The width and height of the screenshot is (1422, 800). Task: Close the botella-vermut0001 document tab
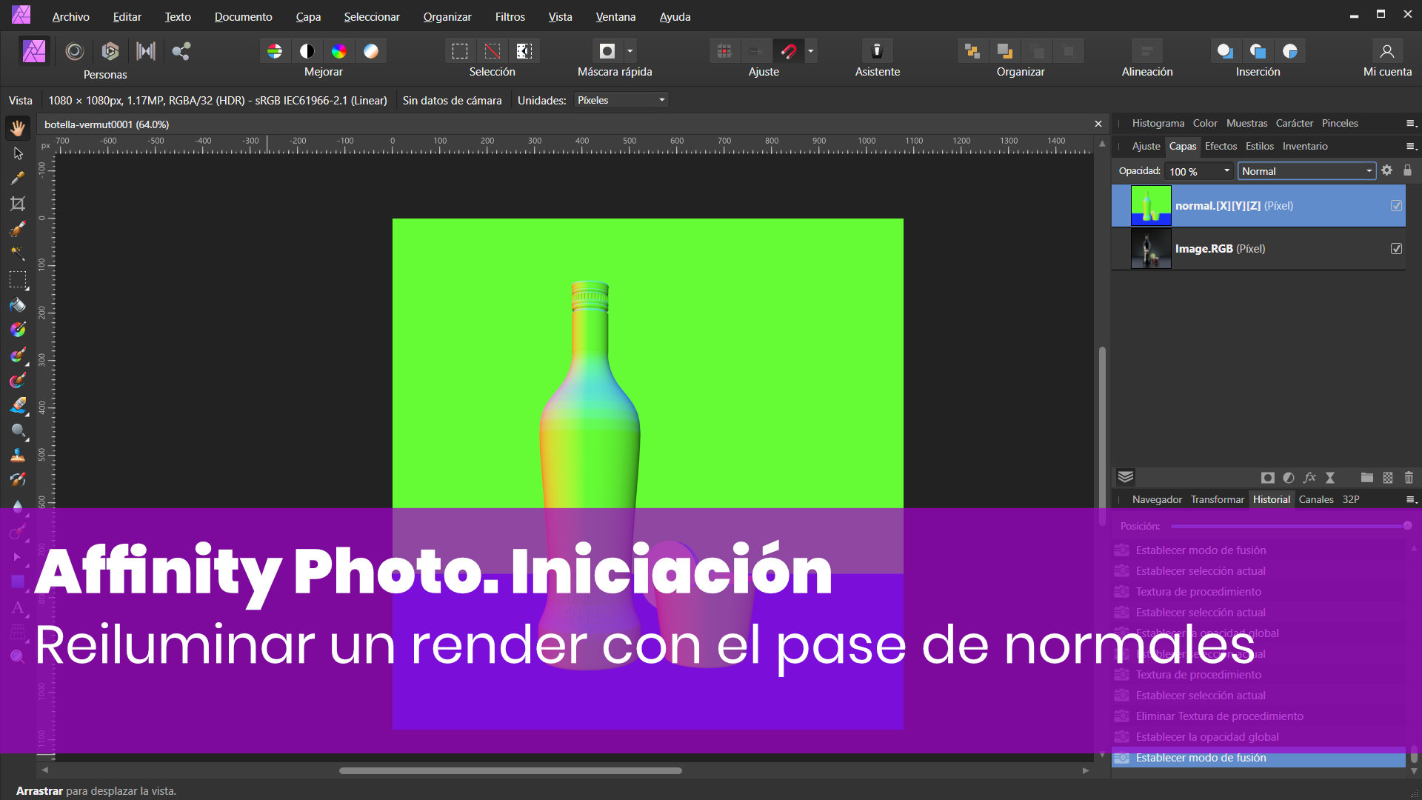1098,124
